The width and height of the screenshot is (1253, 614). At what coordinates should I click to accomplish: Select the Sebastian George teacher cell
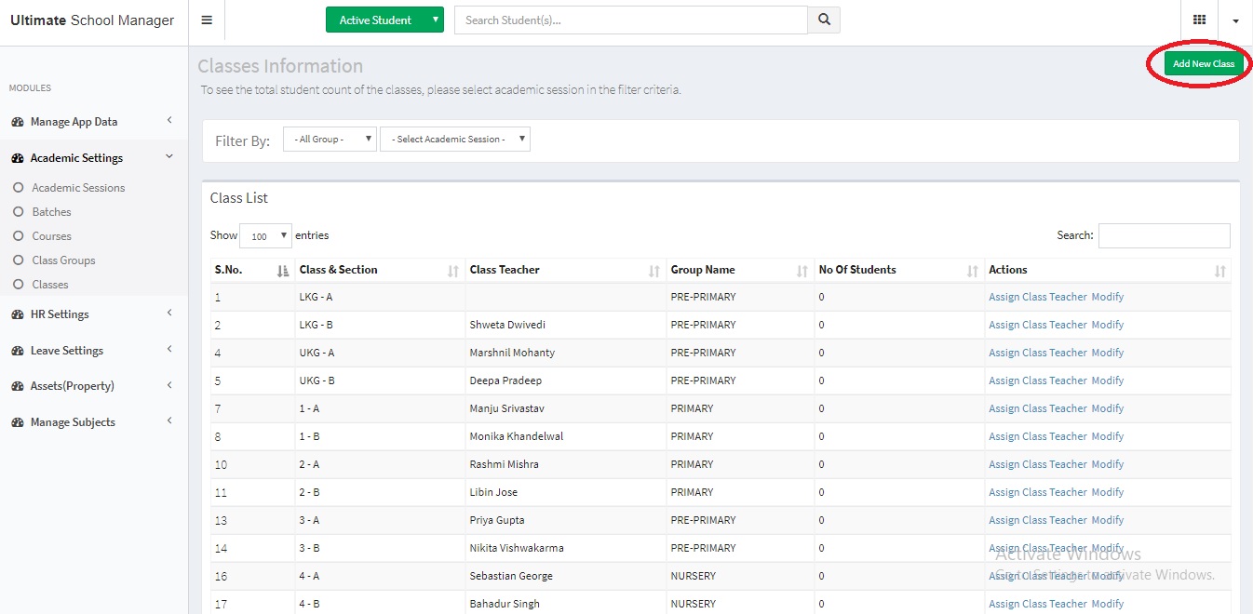click(566, 576)
